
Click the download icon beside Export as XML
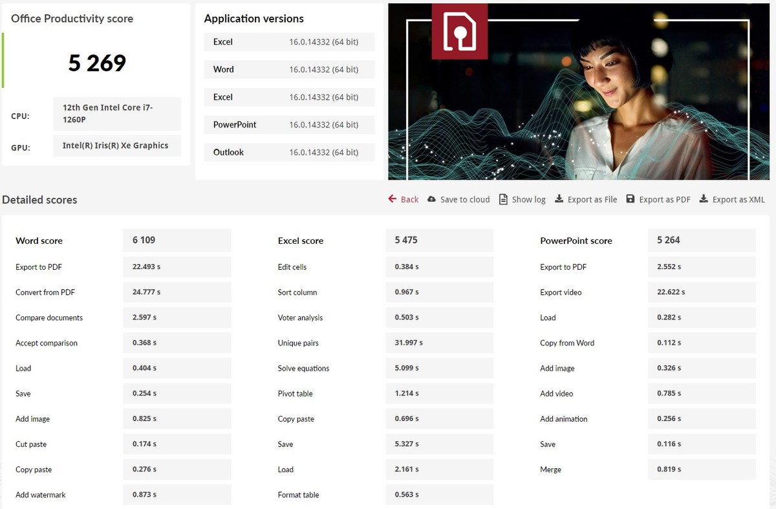point(704,199)
